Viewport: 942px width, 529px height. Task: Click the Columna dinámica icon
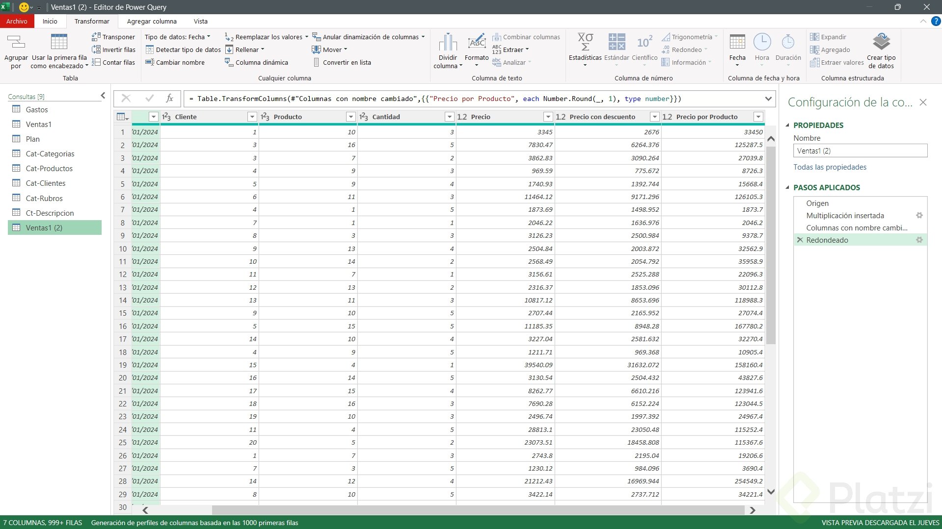229,62
